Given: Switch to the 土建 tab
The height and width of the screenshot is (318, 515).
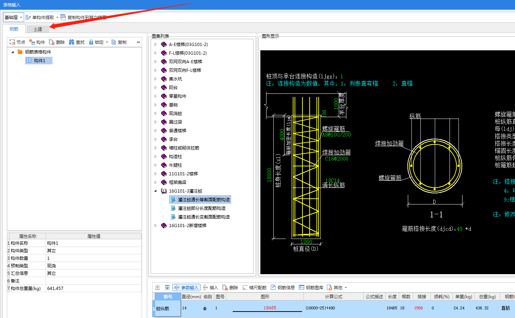Looking at the screenshot, I should point(38,29).
